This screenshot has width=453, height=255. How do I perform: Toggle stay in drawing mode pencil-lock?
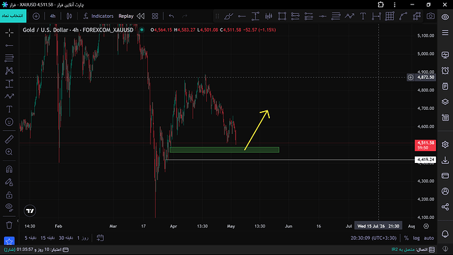tap(9, 182)
